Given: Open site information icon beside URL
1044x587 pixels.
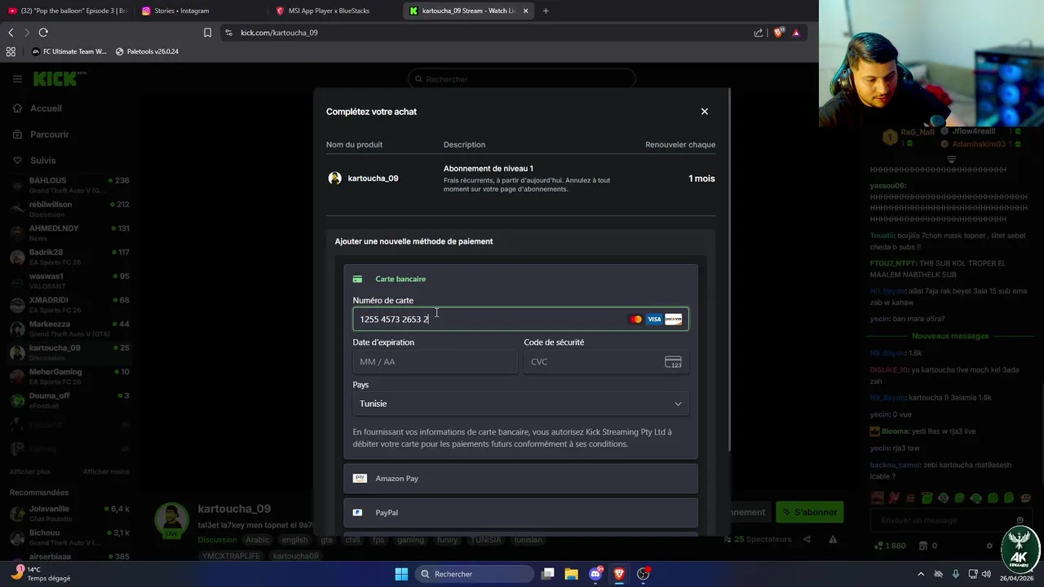Looking at the screenshot, I should [228, 33].
